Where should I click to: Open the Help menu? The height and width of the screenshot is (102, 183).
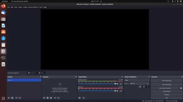45,7
